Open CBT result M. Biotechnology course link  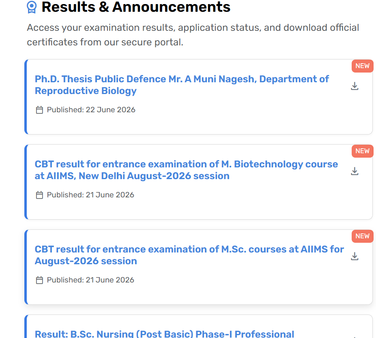[186, 170]
